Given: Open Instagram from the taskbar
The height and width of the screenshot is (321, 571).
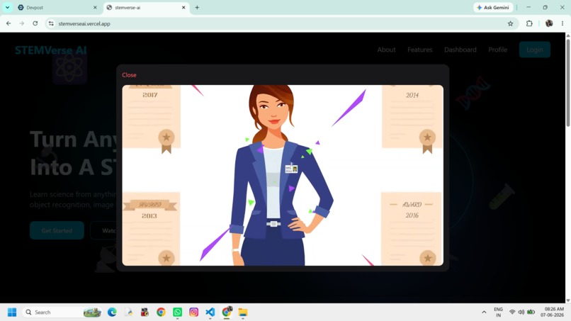Looking at the screenshot, I should [193, 312].
